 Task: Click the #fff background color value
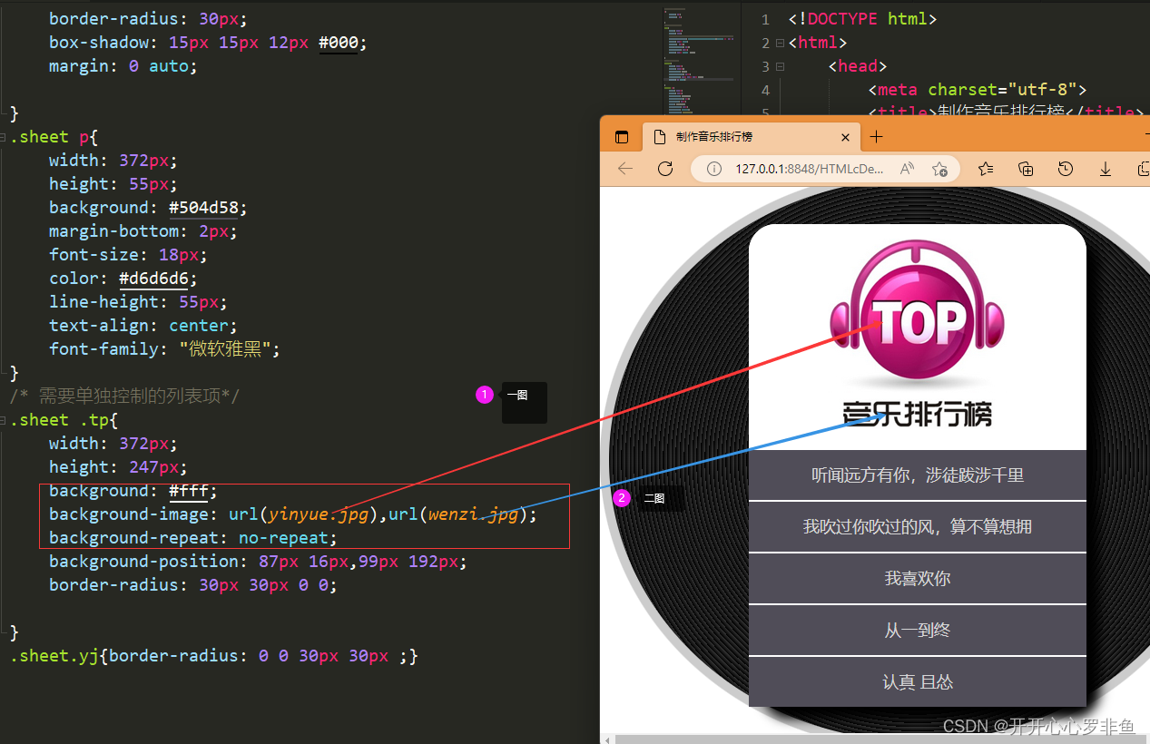coord(188,491)
